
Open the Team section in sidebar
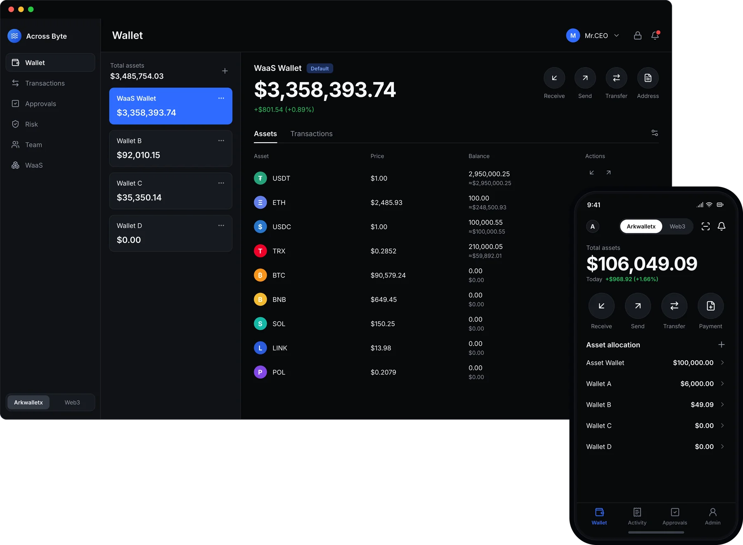pos(50,145)
